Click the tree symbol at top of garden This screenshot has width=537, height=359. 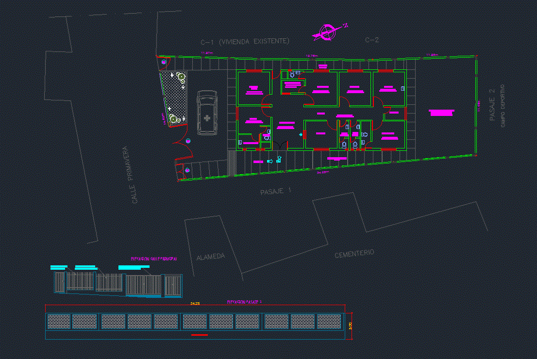point(181,76)
